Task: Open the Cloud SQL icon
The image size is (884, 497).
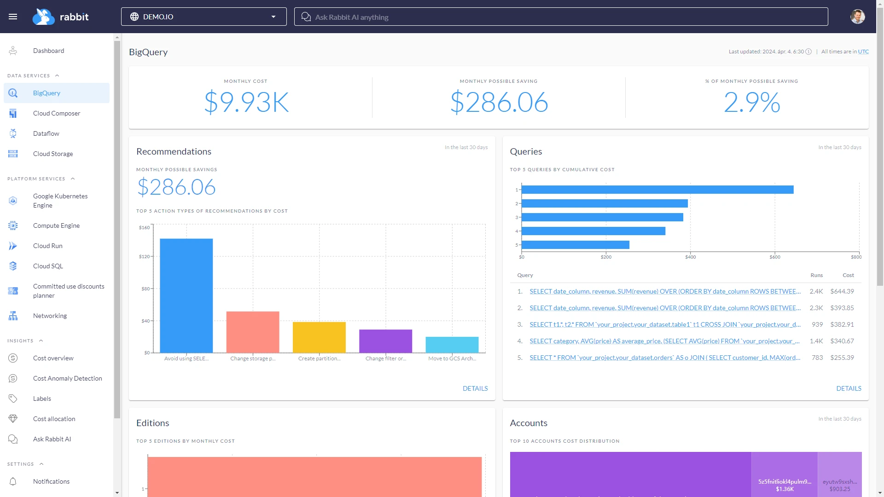Action: pyautogui.click(x=13, y=266)
